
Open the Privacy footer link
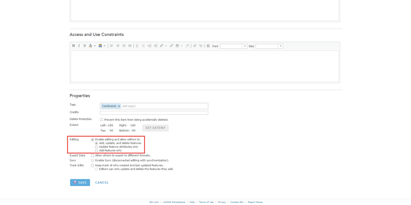click(x=222, y=202)
